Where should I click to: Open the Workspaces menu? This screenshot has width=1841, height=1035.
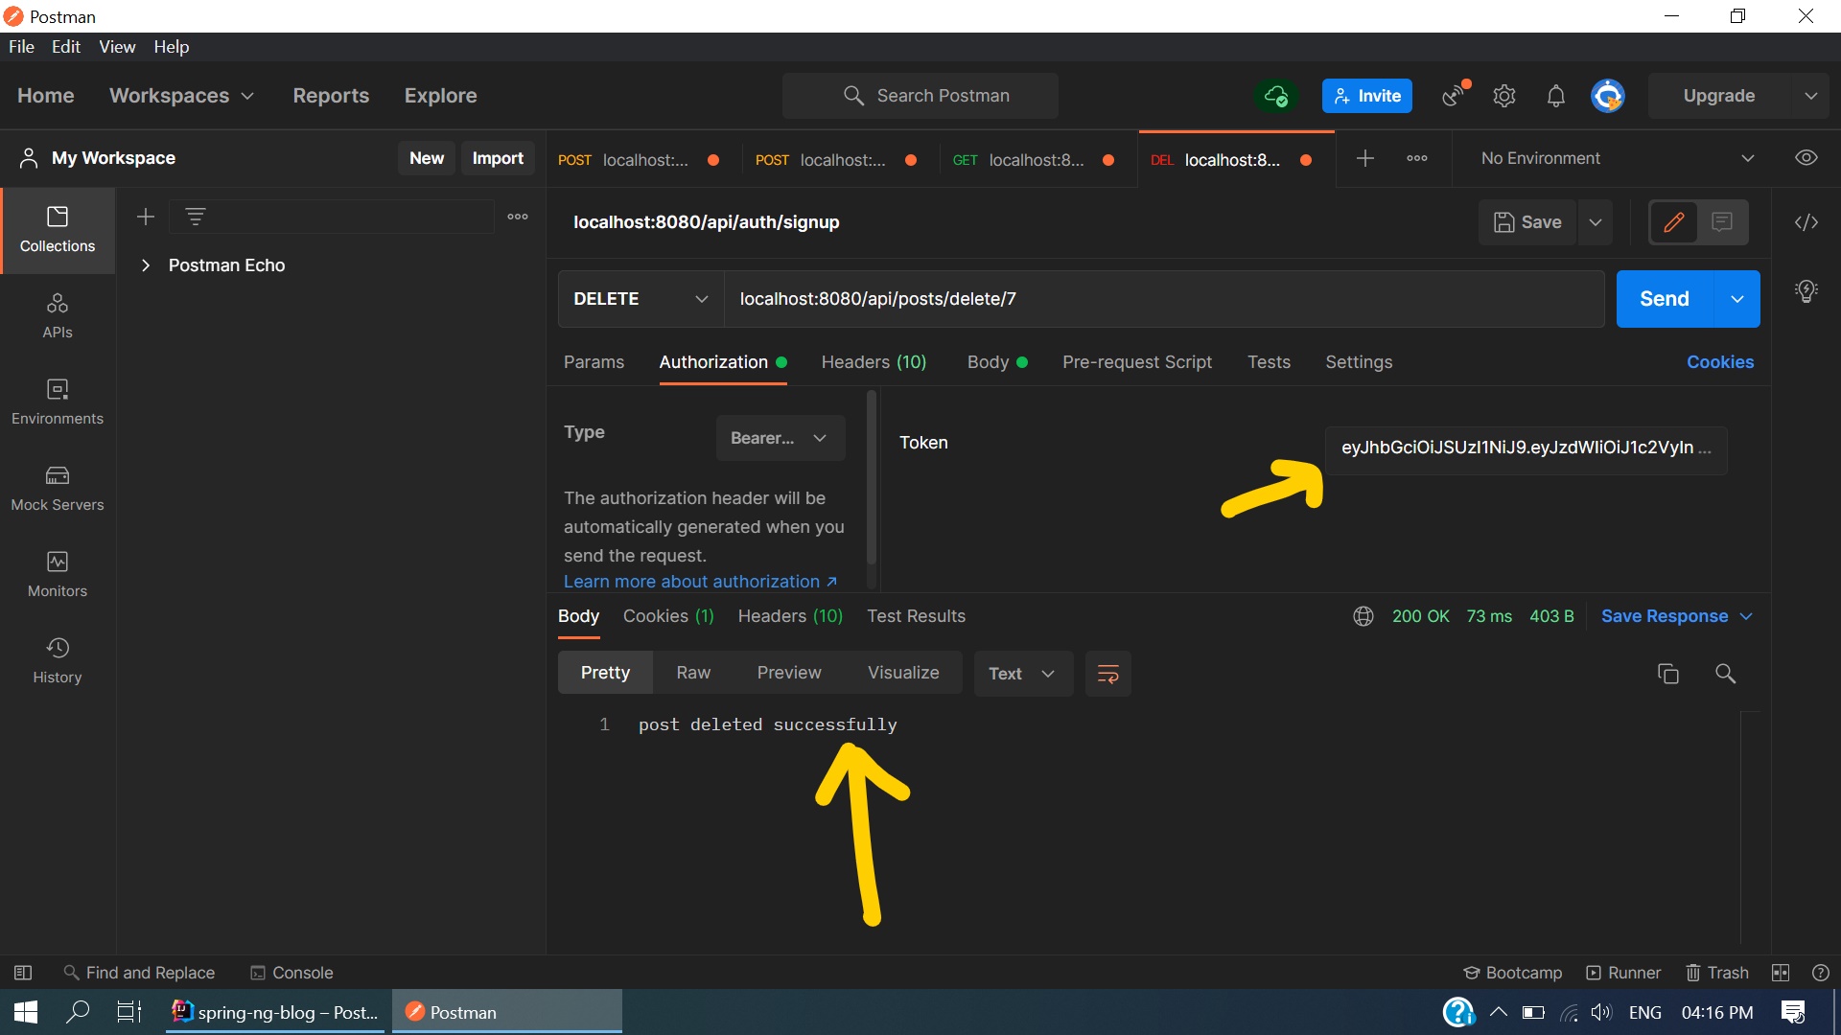coord(181,96)
